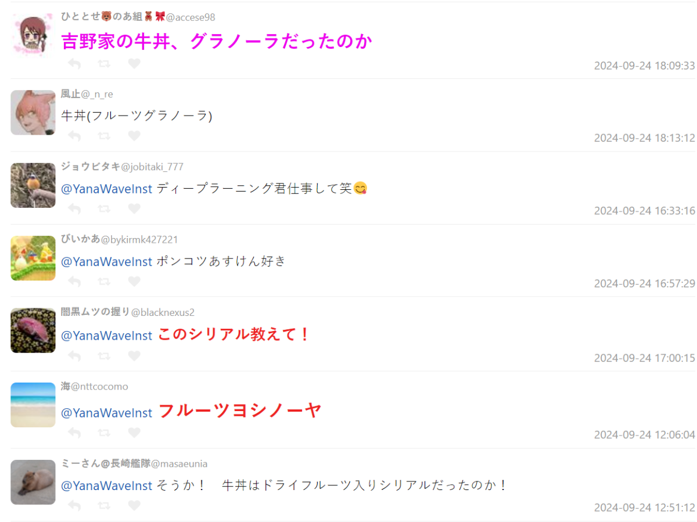Open timestamp 2024-09-24 18:13:12
Image resolution: width=697 pixels, height=522 pixels.
pos(644,138)
